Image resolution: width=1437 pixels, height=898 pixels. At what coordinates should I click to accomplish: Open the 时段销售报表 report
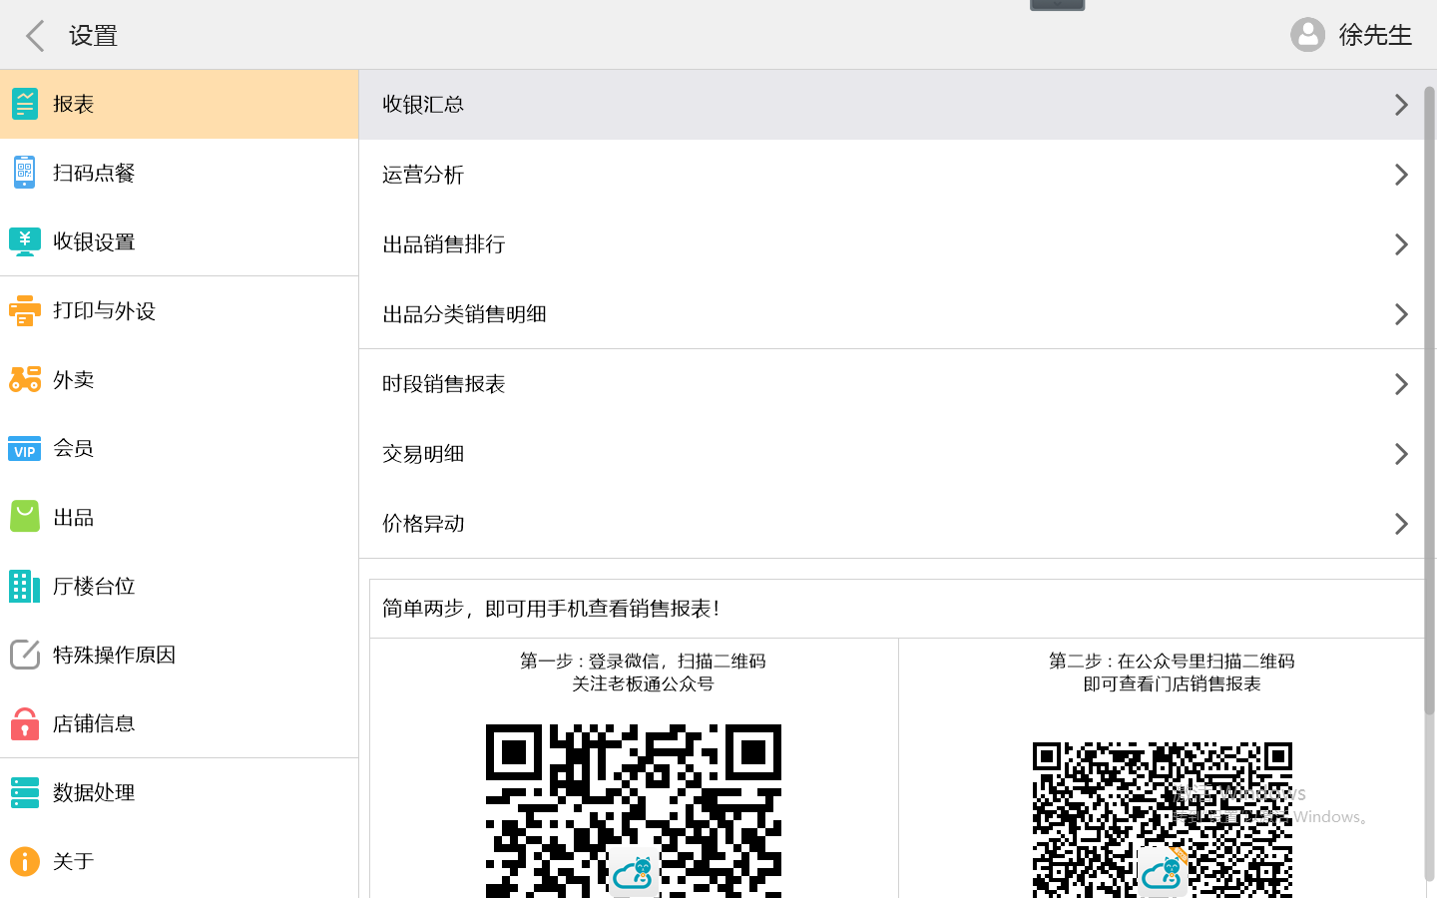pyautogui.click(x=891, y=384)
